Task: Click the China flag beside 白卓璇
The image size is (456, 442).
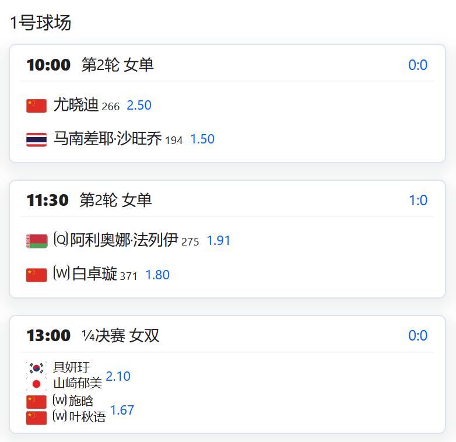Action: pyautogui.click(x=36, y=275)
